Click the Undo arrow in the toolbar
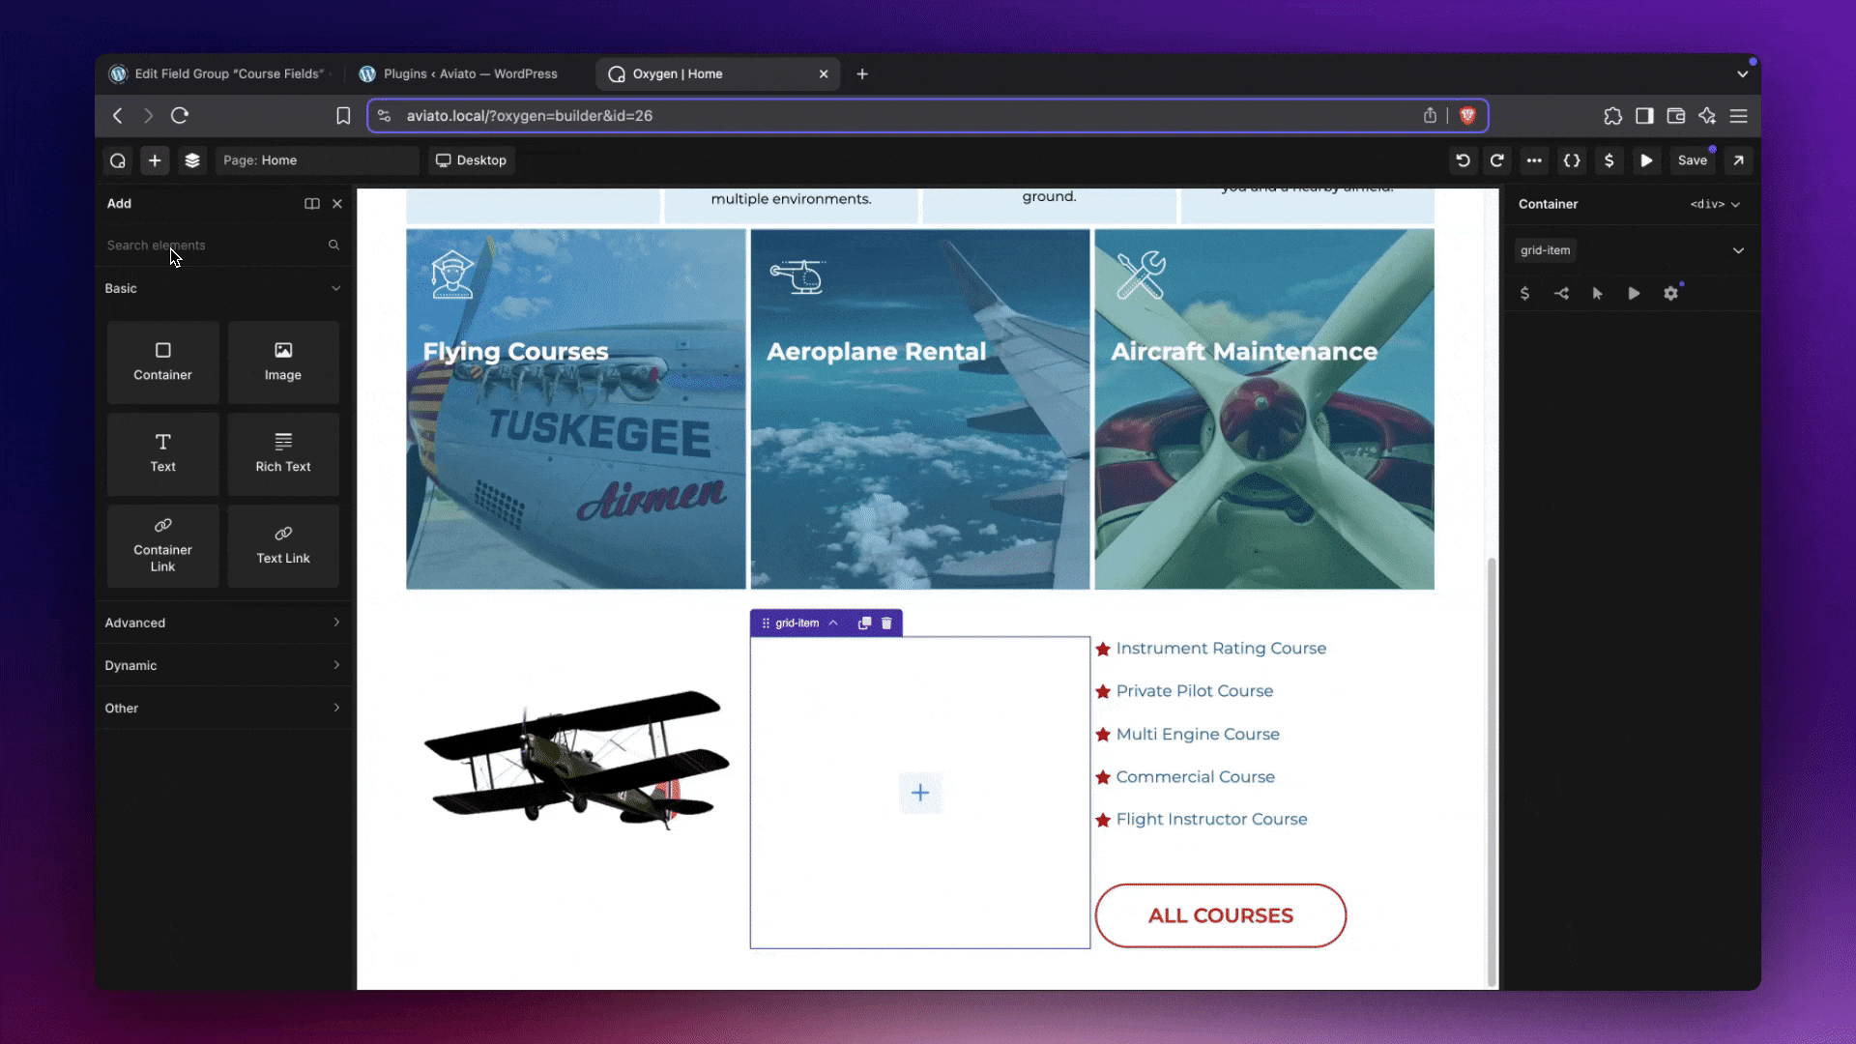This screenshot has width=1856, height=1044. pyautogui.click(x=1463, y=160)
